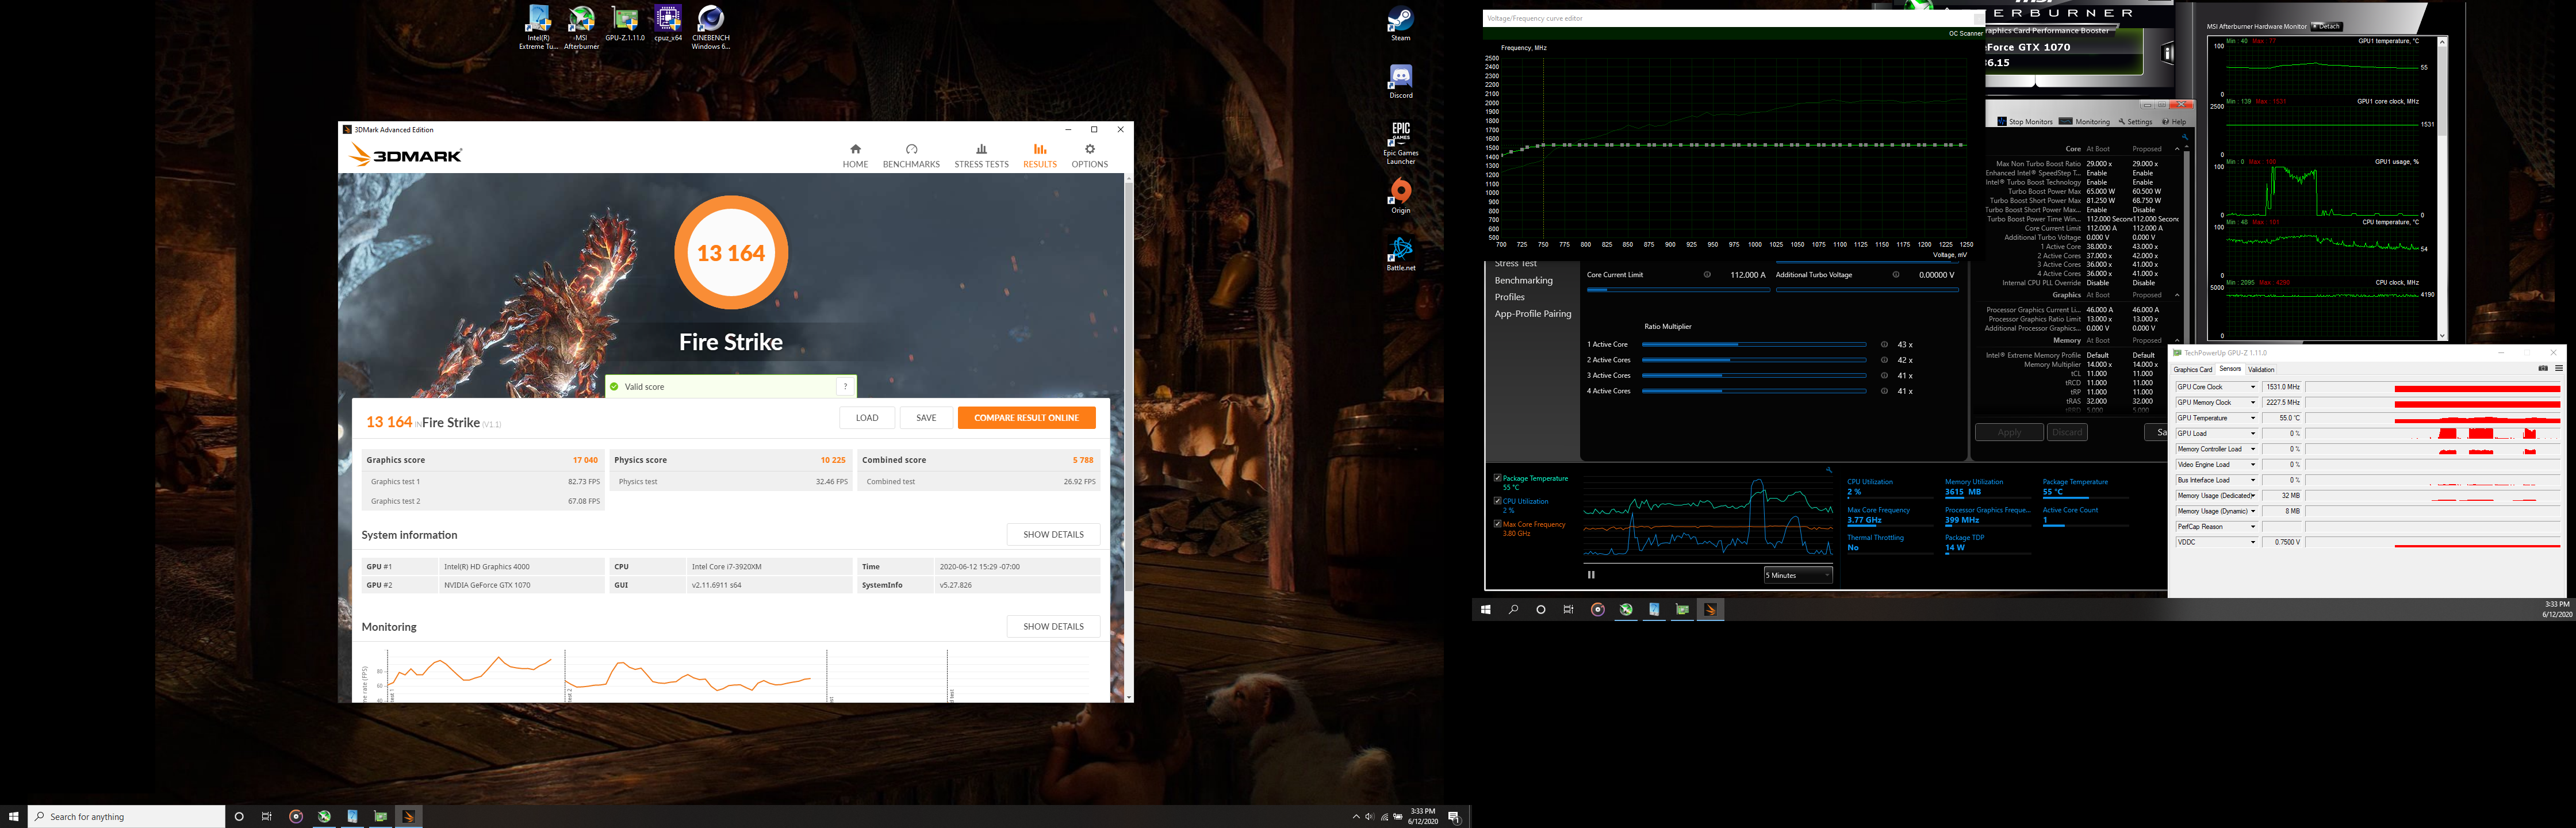This screenshot has width=2576, height=828.
Task: Open Benchmarking in XTU sidebar
Action: (x=1523, y=281)
